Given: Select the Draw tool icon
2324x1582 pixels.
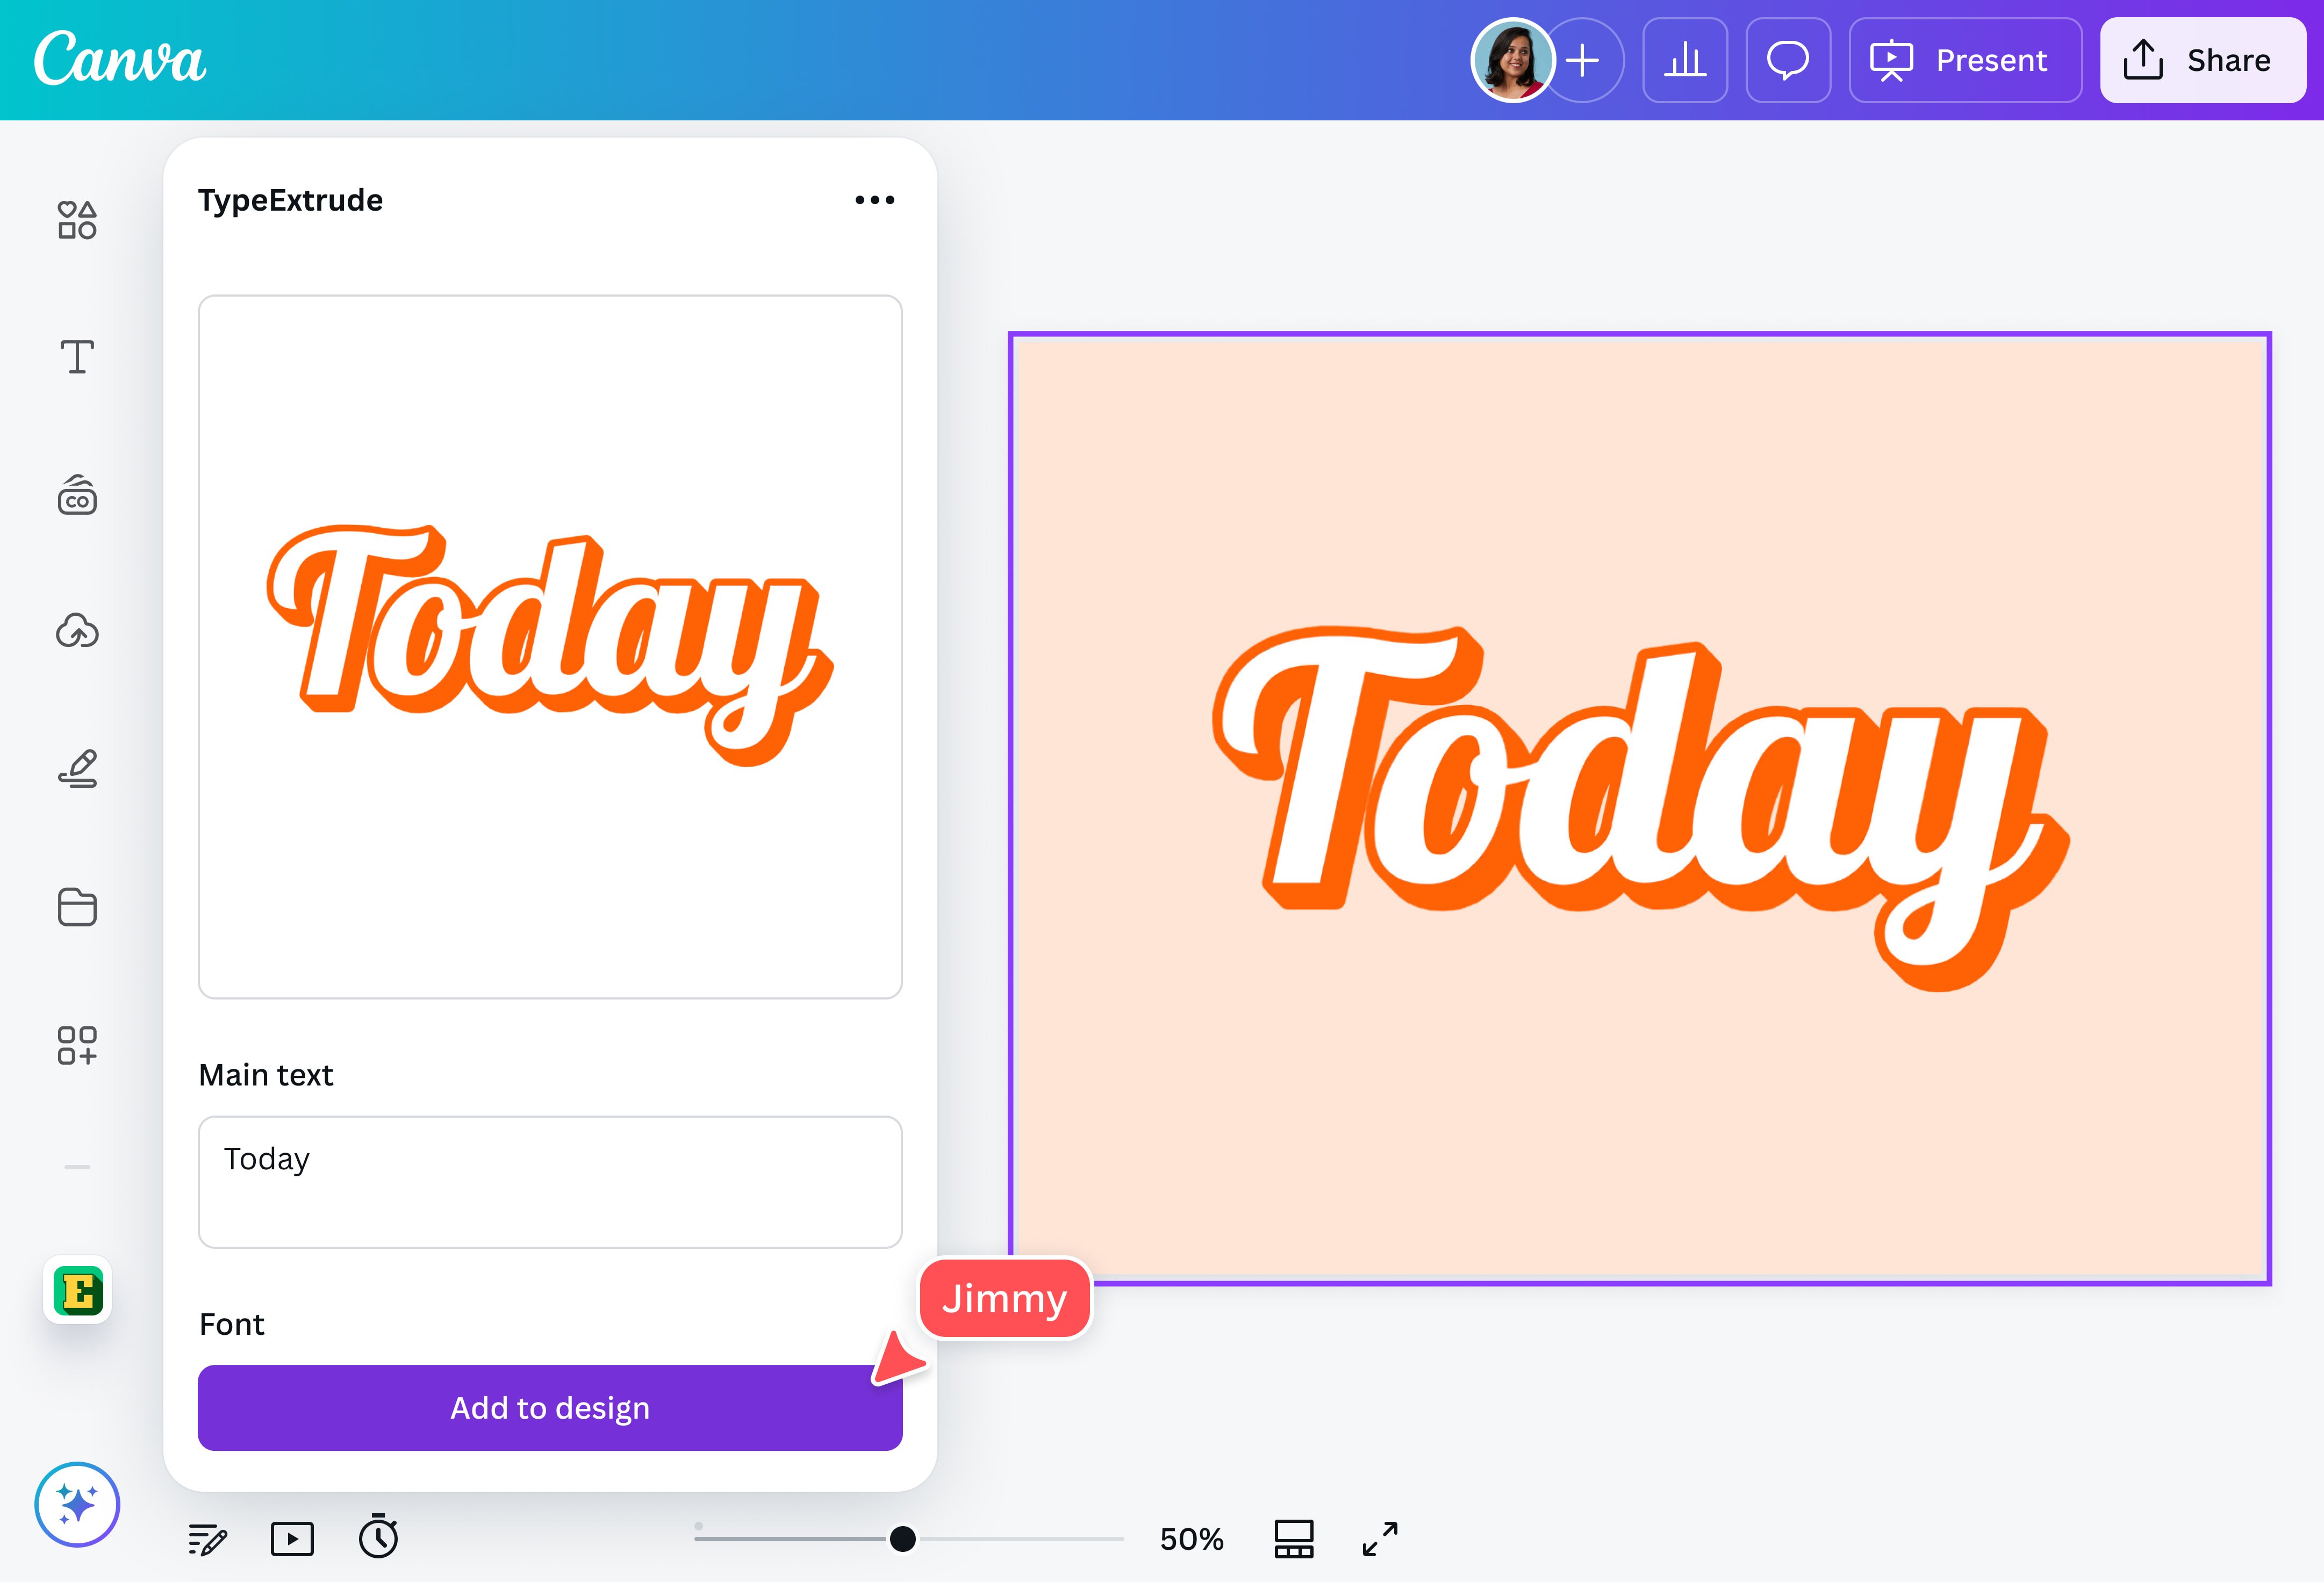Looking at the screenshot, I should (x=77, y=768).
